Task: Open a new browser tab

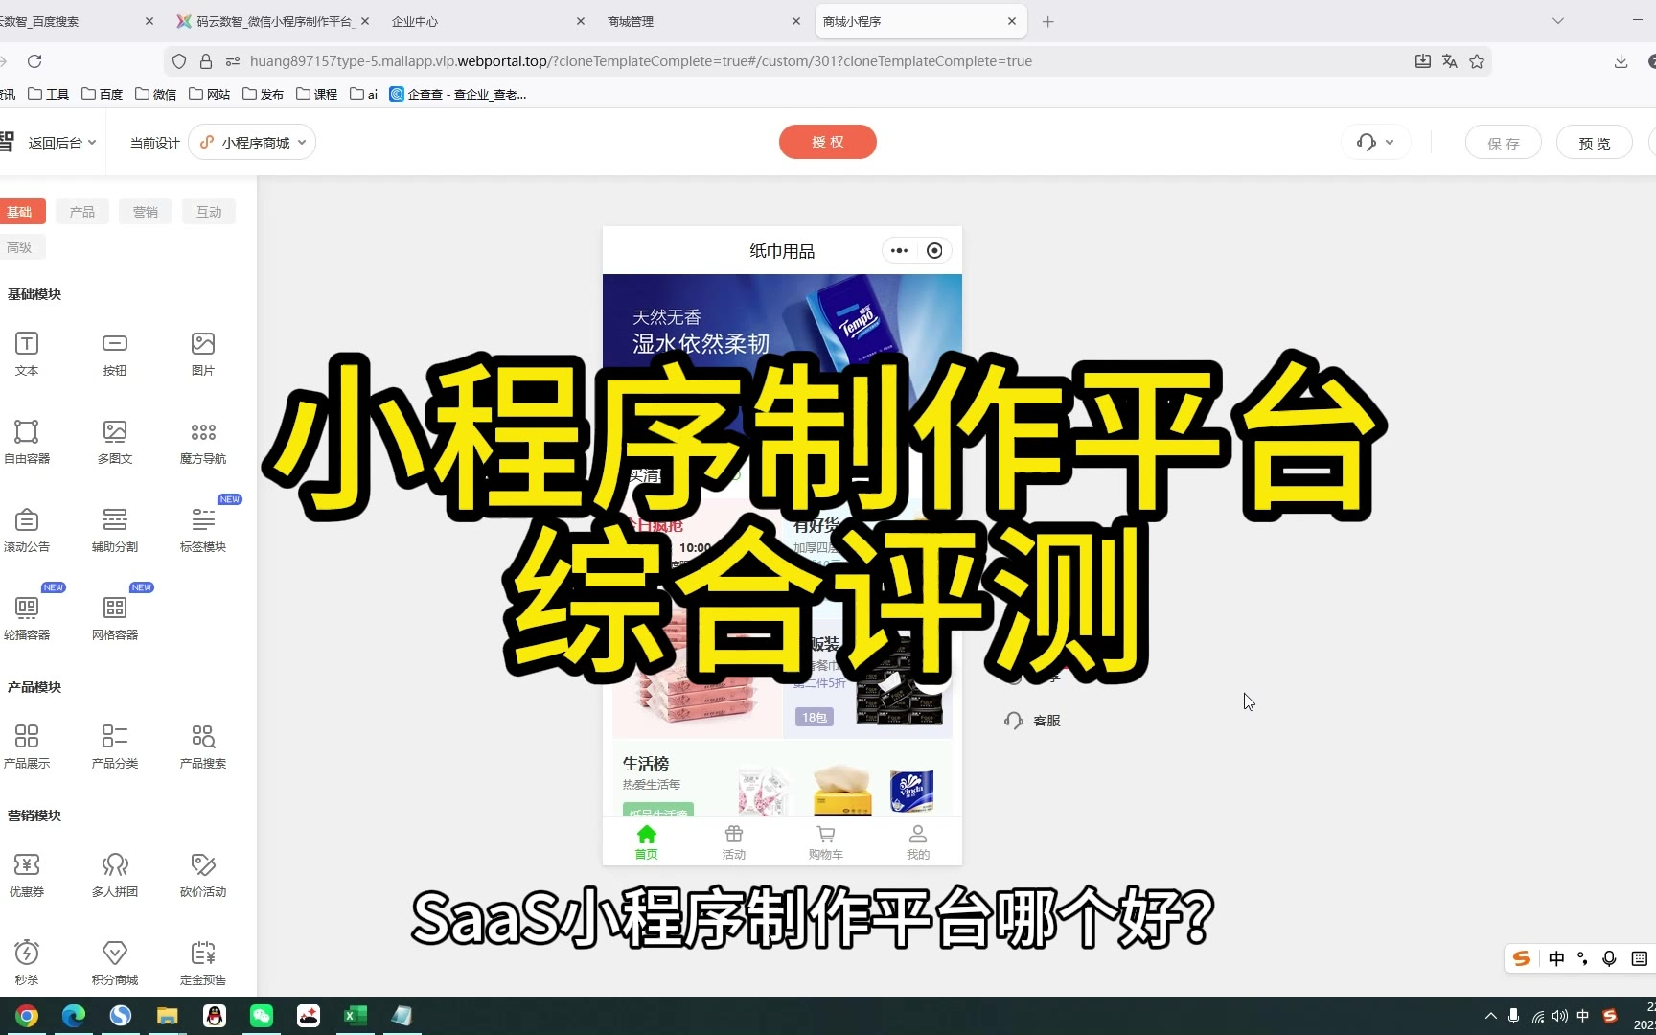Action: click(x=1048, y=21)
